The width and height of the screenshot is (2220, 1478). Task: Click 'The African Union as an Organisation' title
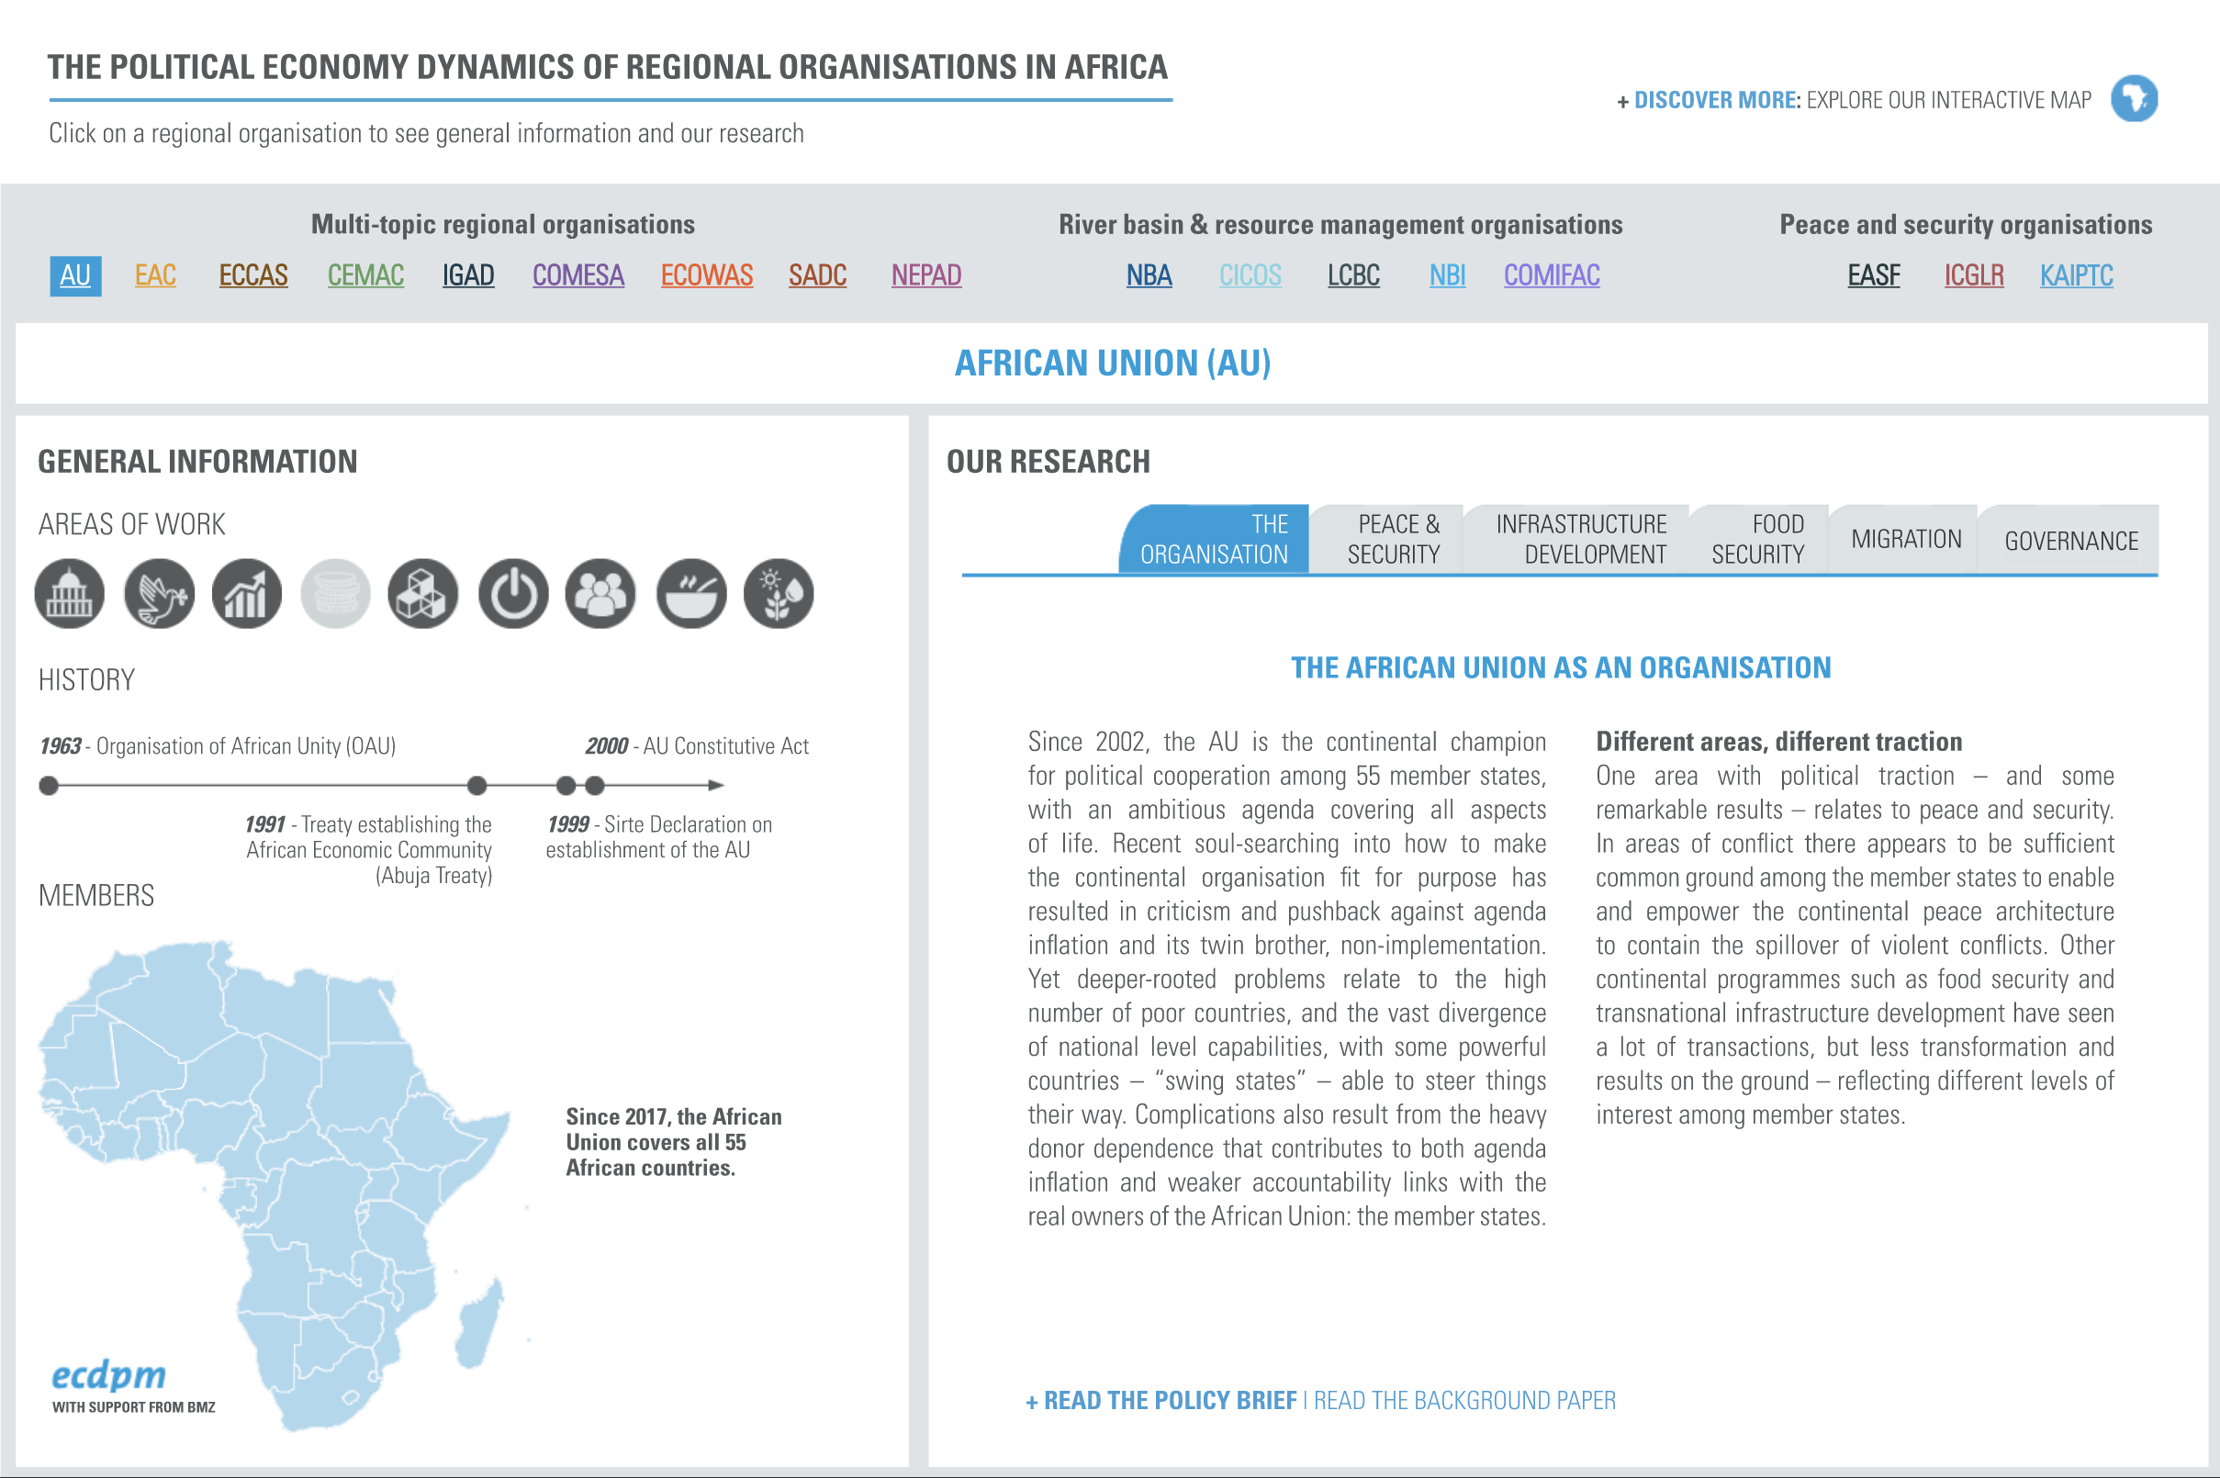[1561, 668]
